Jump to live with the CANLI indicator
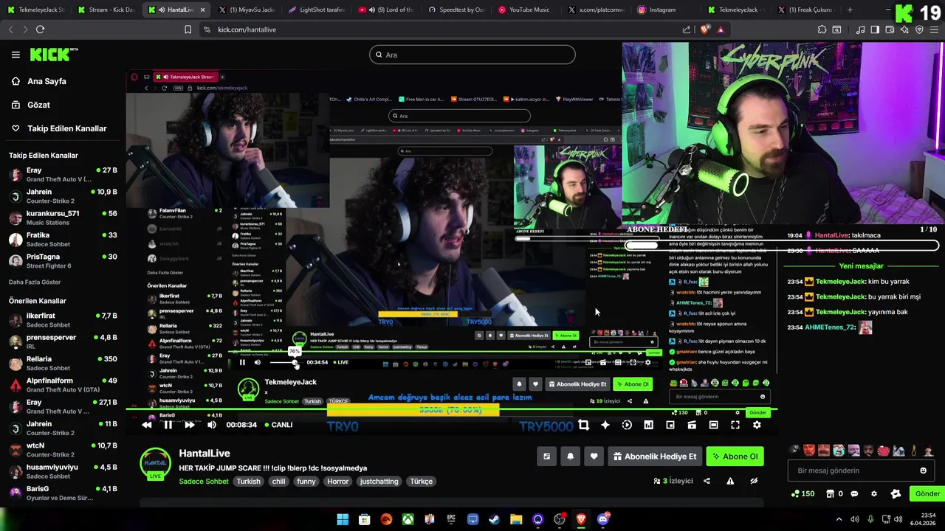 coord(278,425)
